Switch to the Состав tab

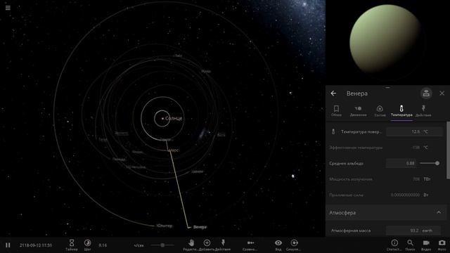(x=380, y=111)
